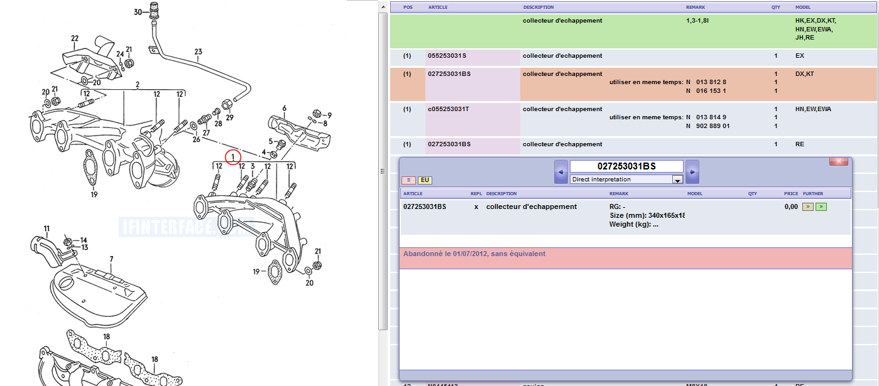879x386 pixels.
Task: Click the DESCRIPTION column header in parts list
Action: pos(538,8)
